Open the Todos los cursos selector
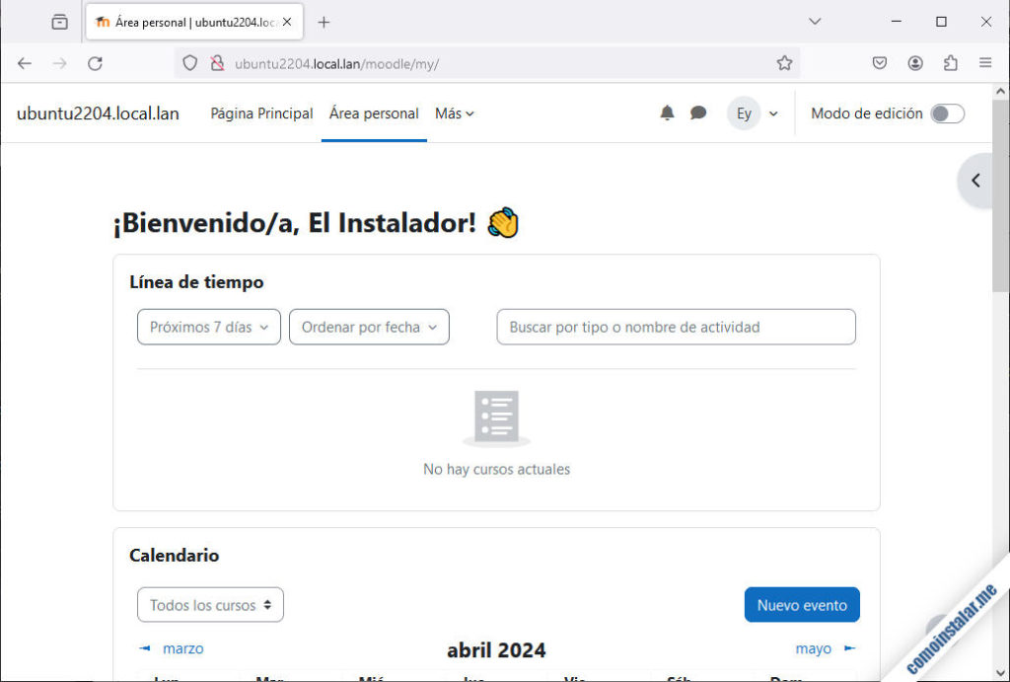1010x682 pixels. coord(210,604)
